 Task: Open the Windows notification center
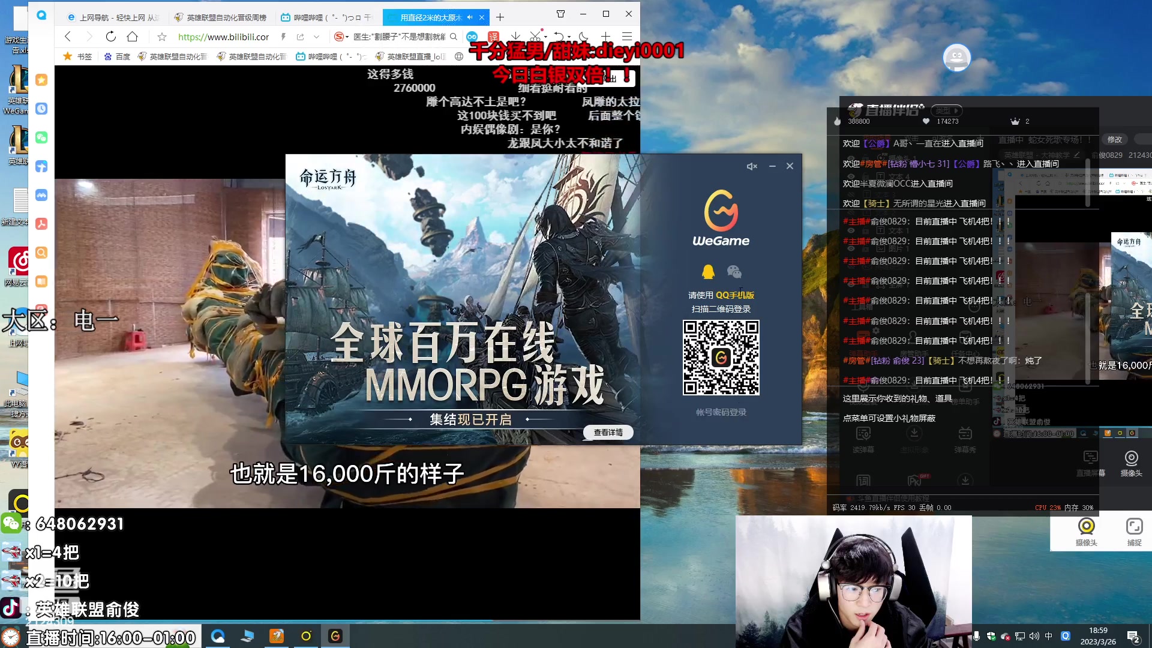coord(1133,637)
